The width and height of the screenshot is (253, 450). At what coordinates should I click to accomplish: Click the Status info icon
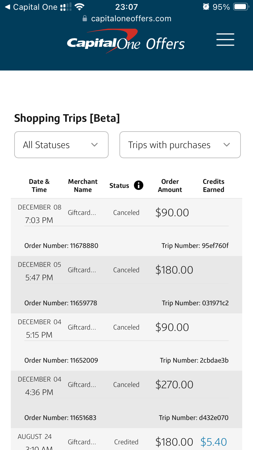139,185
